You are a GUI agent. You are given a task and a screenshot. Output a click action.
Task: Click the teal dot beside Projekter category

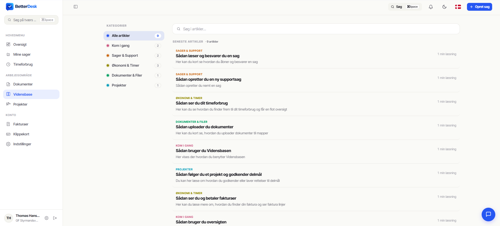click(x=108, y=85)
